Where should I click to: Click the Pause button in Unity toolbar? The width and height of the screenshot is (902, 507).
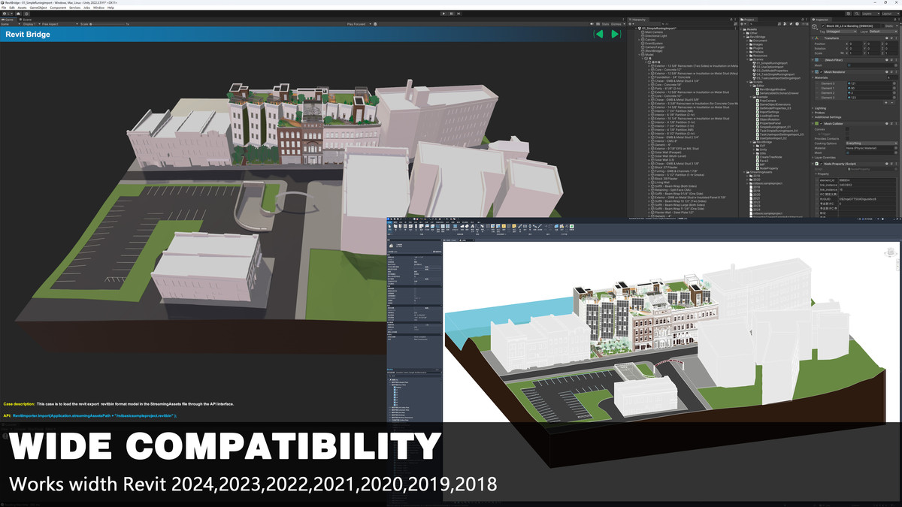click(451, 14)
